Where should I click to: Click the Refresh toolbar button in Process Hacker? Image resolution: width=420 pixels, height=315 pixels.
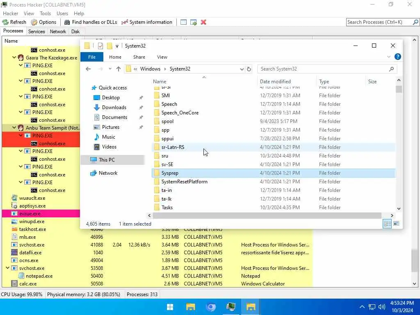(14, 22)
